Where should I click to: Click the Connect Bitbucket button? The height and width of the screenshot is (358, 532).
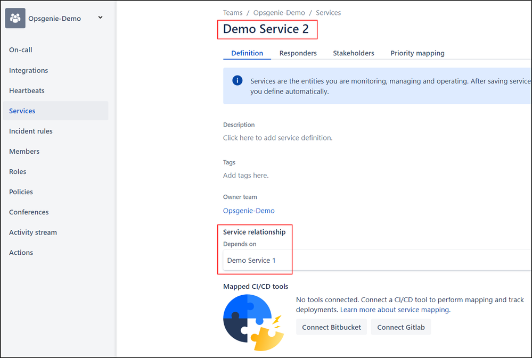pyautogui.click(x=331, y=327)
